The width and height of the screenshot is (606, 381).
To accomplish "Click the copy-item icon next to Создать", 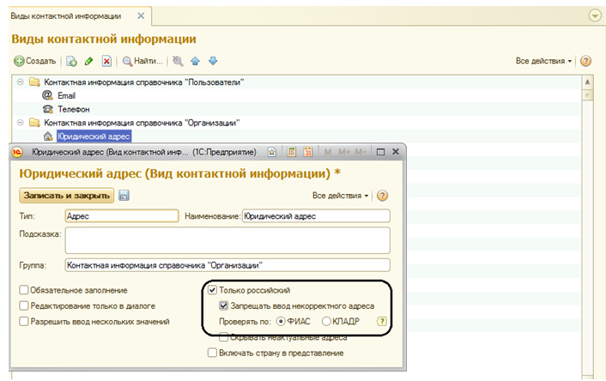I will [x=72, y=61].
